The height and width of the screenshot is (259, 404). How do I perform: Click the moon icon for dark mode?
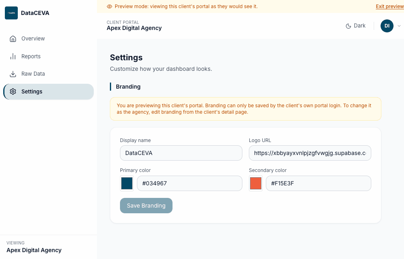click(348, 26)
